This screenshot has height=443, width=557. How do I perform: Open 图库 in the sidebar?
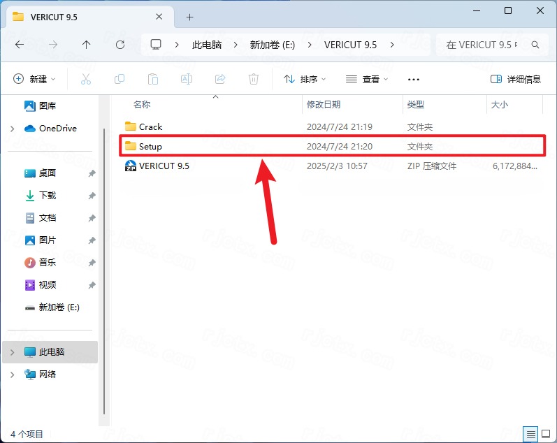click(40, 106)
